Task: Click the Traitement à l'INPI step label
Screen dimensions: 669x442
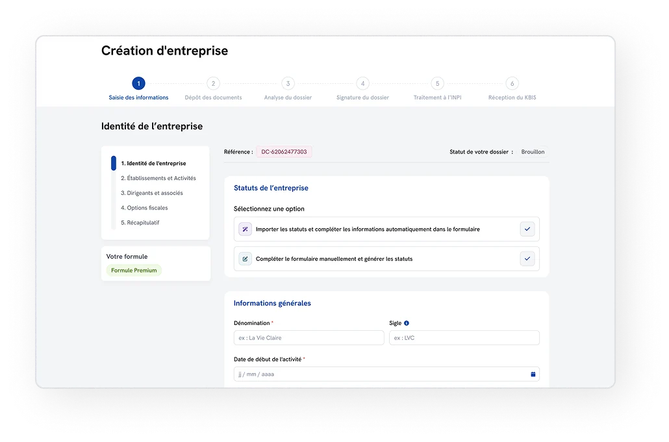Action: click(437, 97)
